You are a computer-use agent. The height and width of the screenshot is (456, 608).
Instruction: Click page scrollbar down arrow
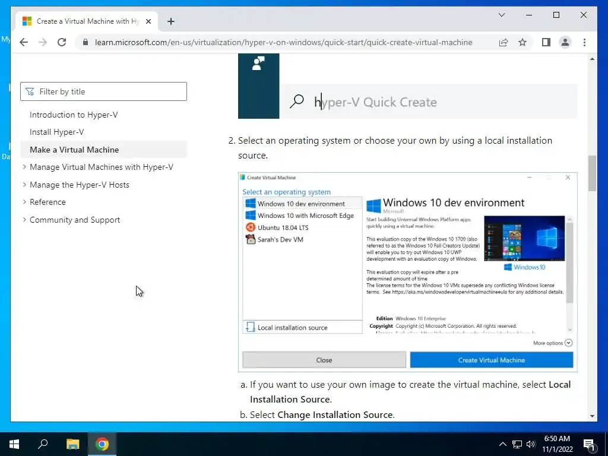click(592, 416)
